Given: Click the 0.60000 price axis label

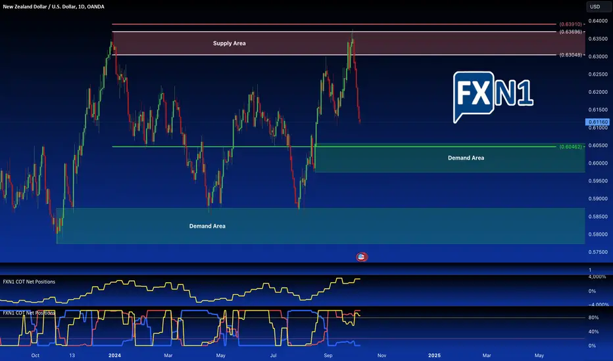Looking at the screenshot, I should click(598, 163).
